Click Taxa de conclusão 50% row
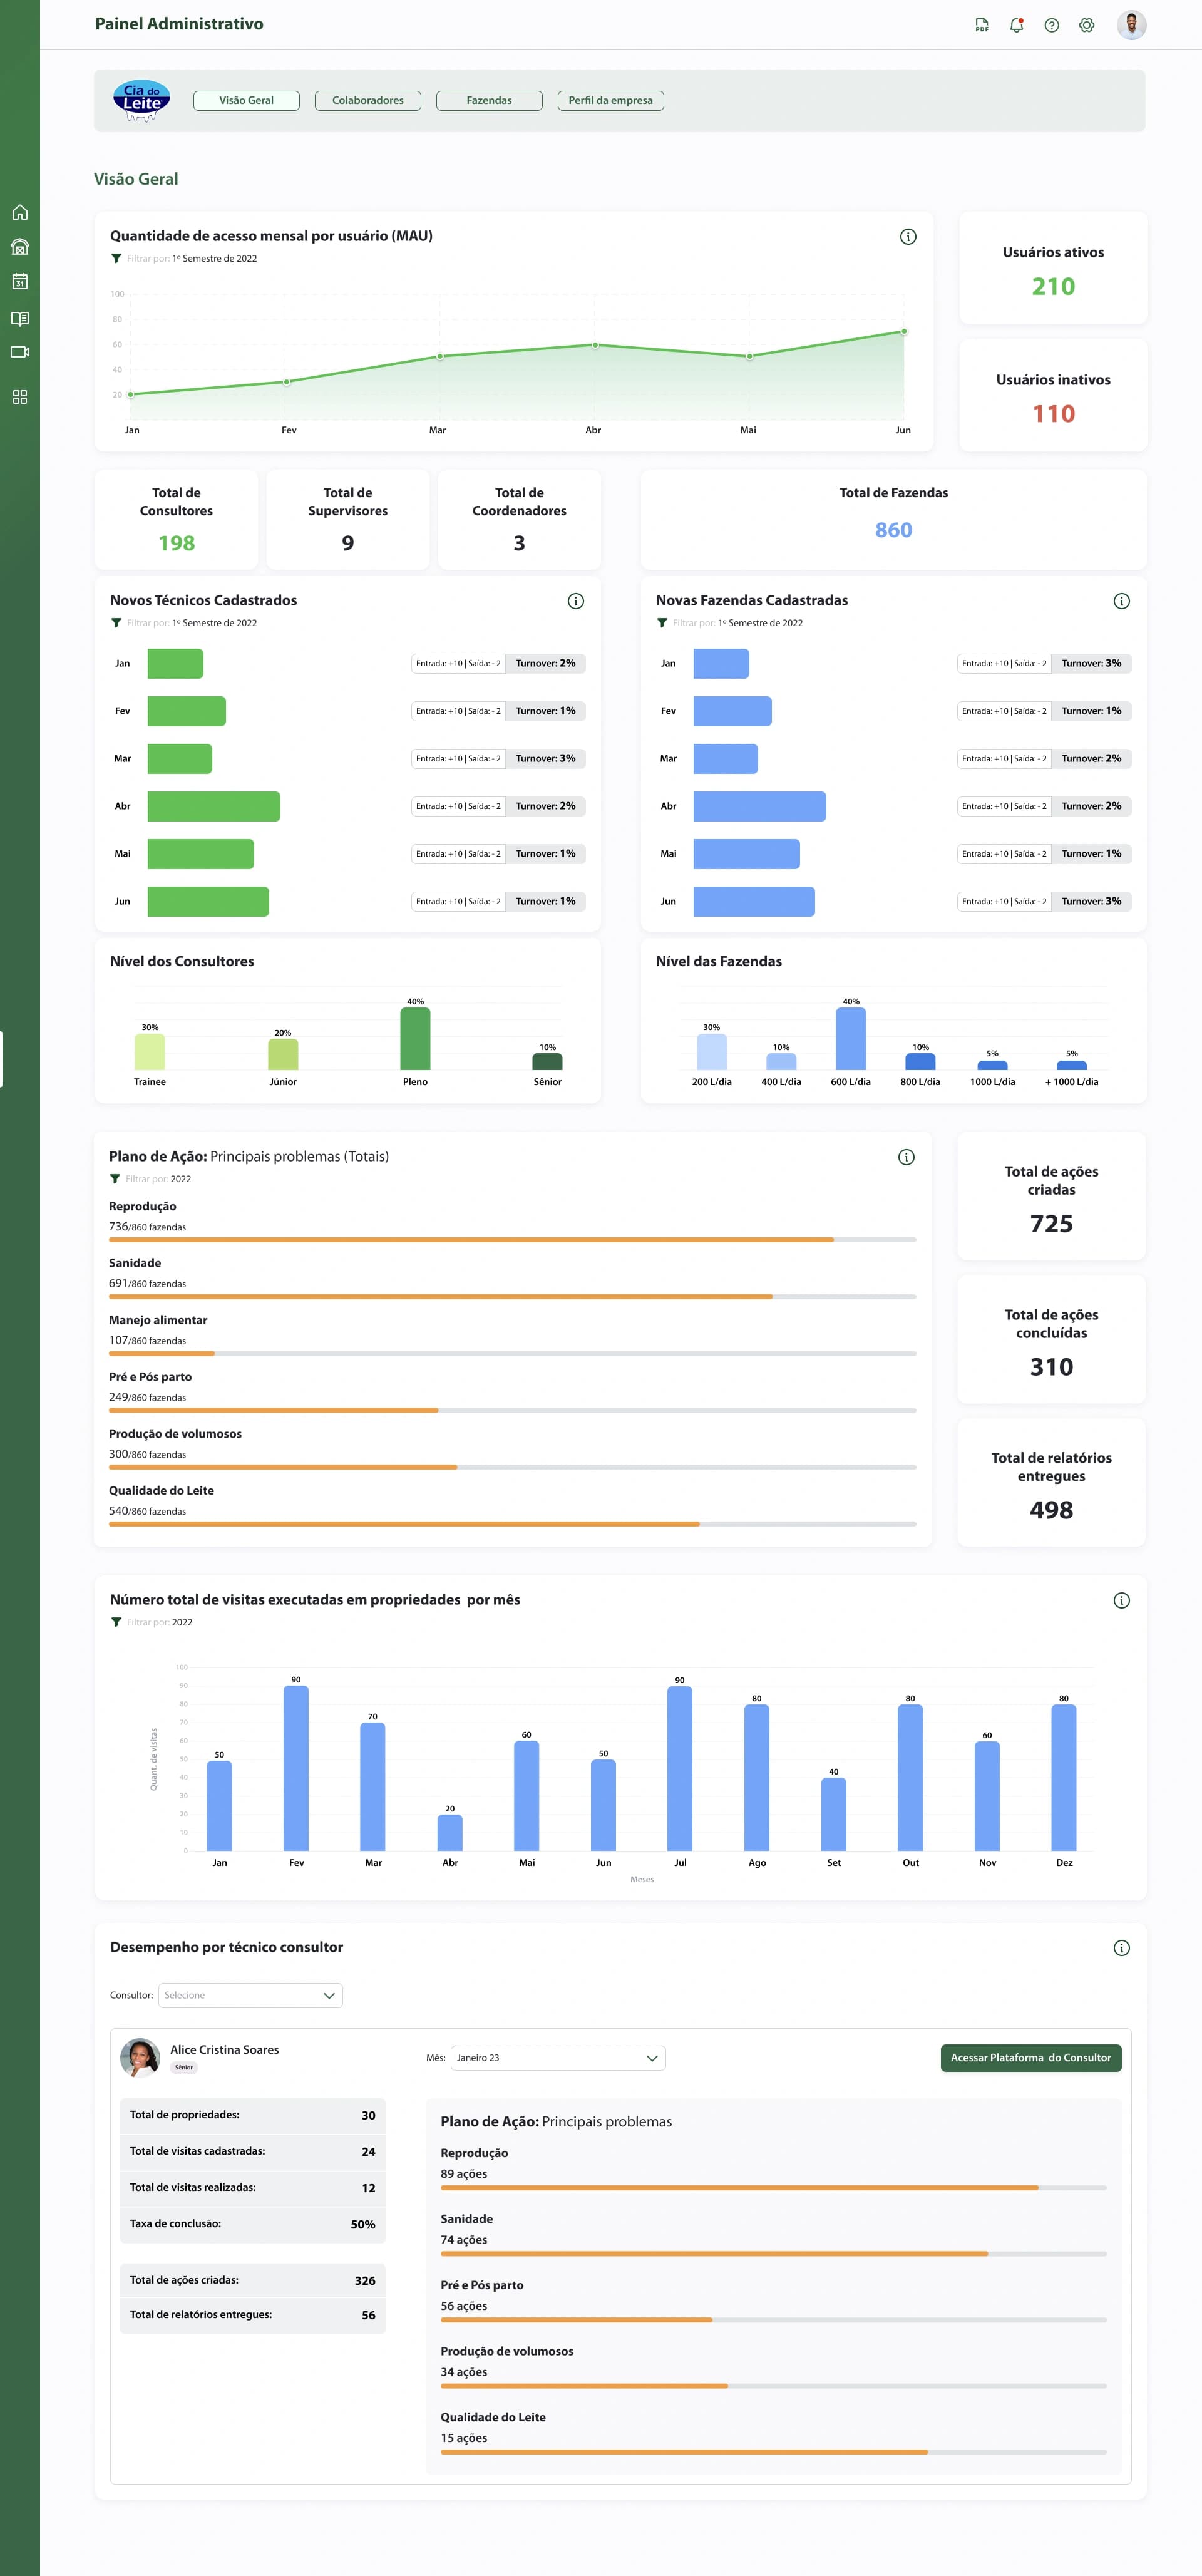 coord(252,2224)
